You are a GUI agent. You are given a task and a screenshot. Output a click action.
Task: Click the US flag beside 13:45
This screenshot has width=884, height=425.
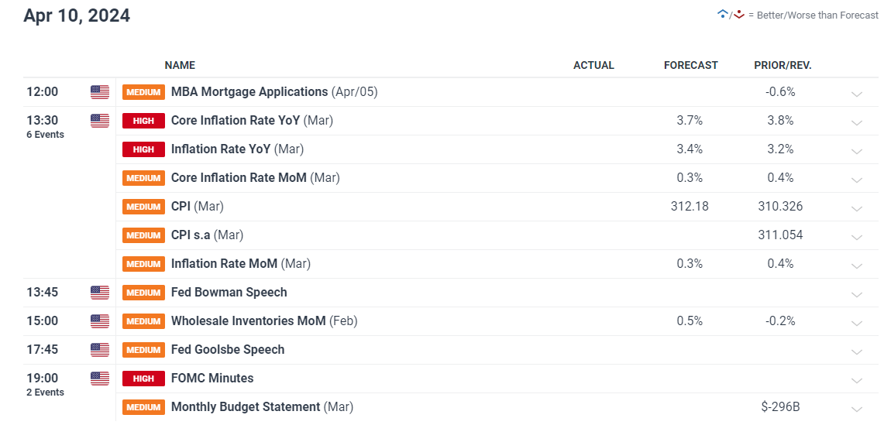tap(100, 293)
